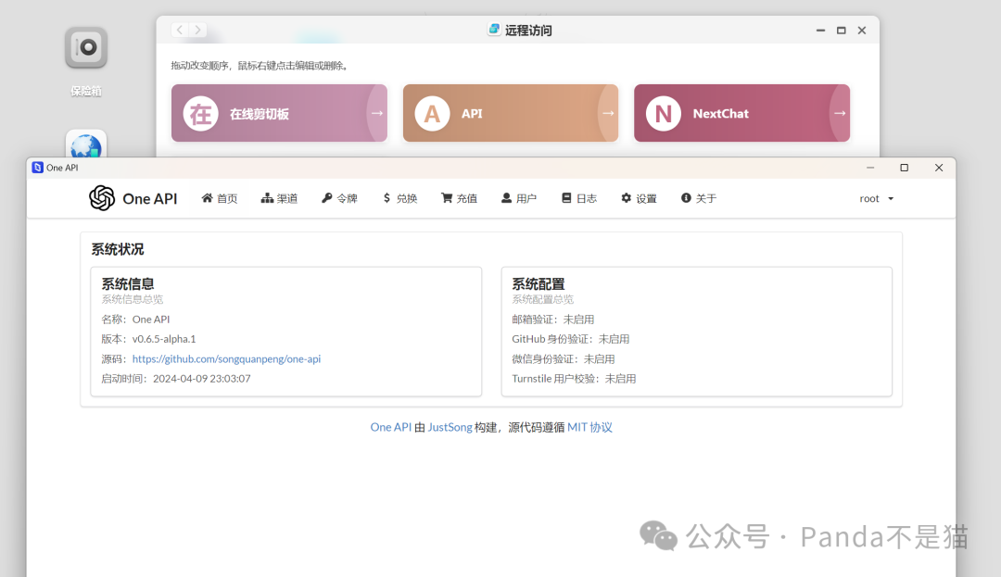Click the 在线剪切板 card icon
The height and width of the screenshot is (577, 1001).
(200, 113)
